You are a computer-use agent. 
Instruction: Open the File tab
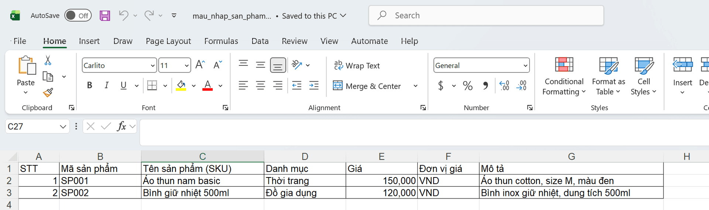pyautogui.click(x=20, y=41)
